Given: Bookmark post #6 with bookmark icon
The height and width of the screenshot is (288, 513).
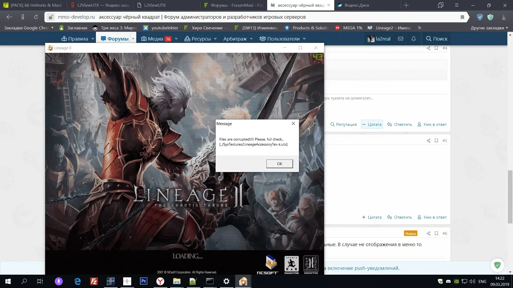Looking at the screenshot, I should coord(436,233).
